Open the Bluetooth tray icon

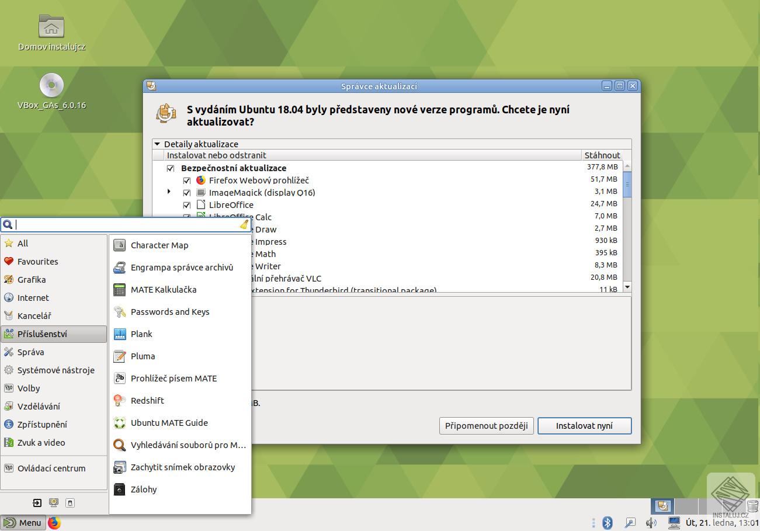(x=608, y=523)
